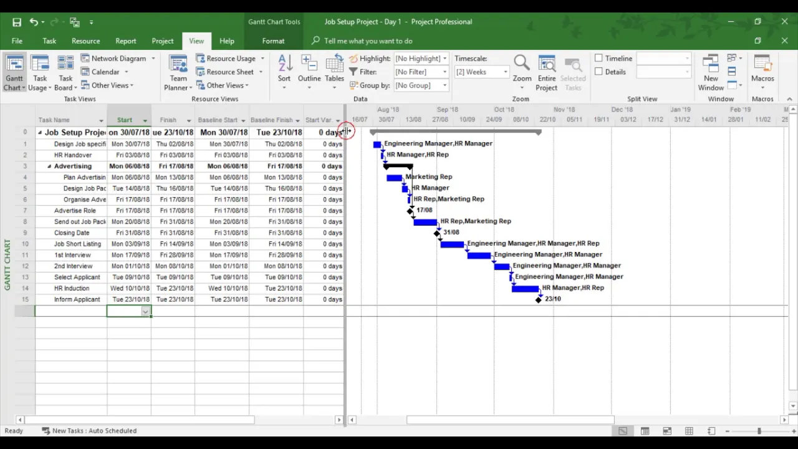Screen dimensions: 798x449
Task: Open a New Window
Action: 711,73
